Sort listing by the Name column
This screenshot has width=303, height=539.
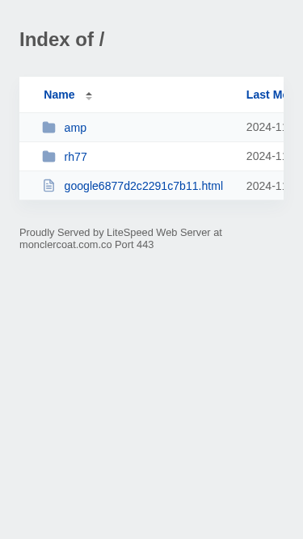pyautogui.click(x=59, y=95)
